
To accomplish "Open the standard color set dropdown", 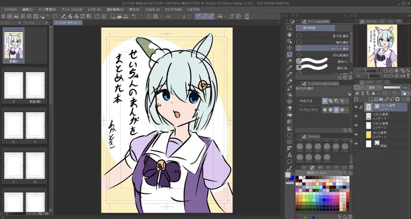I will coord(319,173).
